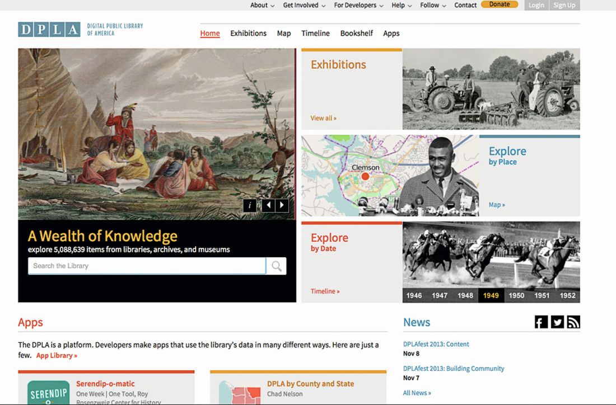Click the search magnifier button

(277, 266)
